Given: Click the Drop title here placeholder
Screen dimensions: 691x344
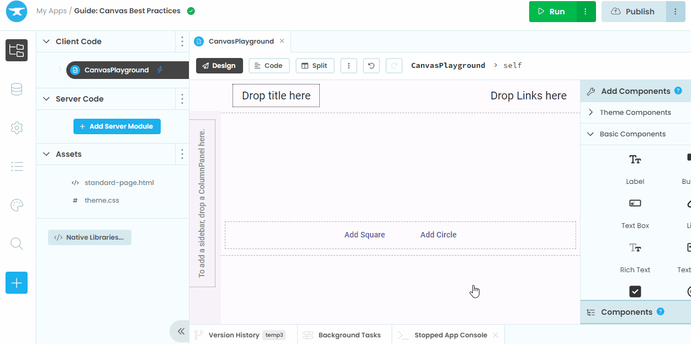Looking at the screenshot, I should coord(276,96).
